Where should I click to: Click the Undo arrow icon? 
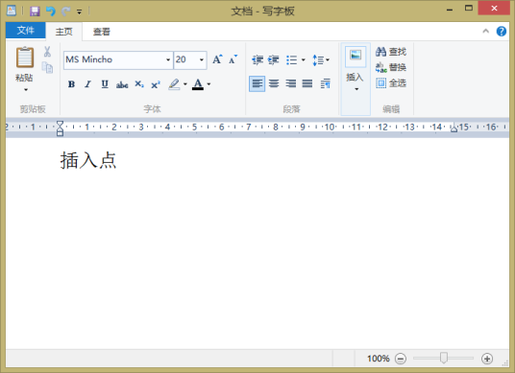(51, 12)
